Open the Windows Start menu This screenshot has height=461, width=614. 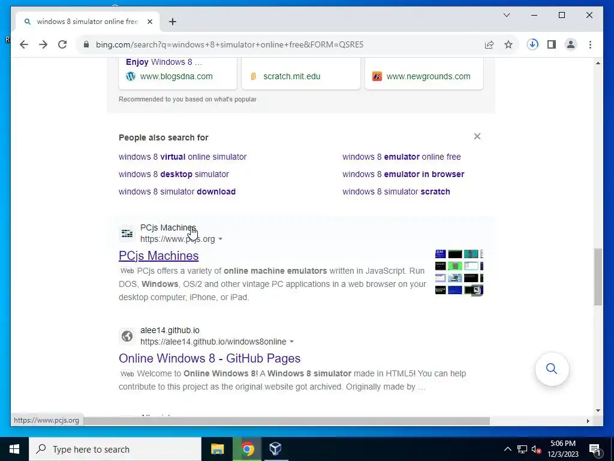pyautogui.click(x=14, y=449)
